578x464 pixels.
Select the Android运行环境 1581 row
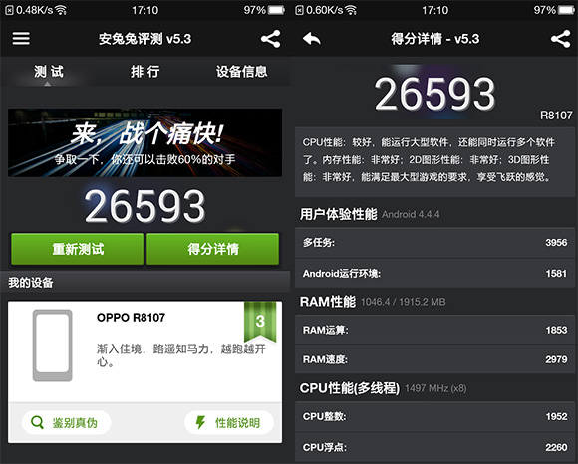tap(434, 273)
